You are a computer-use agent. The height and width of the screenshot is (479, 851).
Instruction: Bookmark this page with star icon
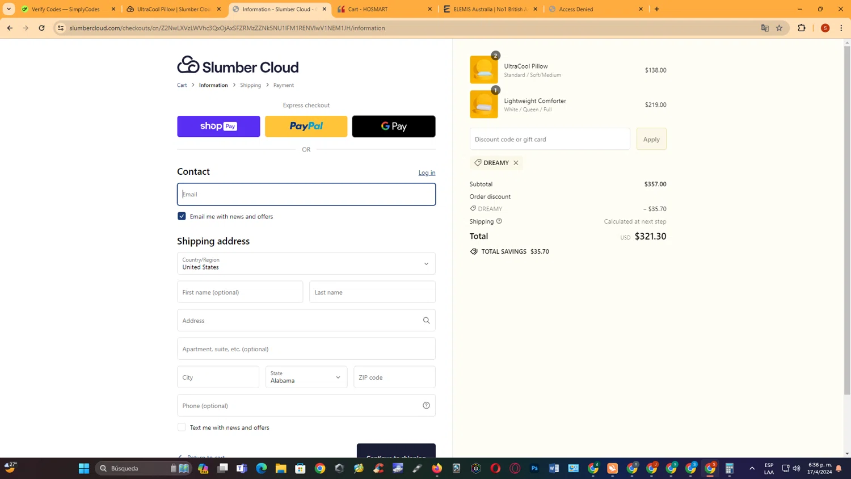[x=780, y=28]
